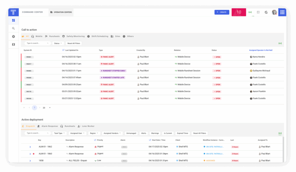Viewport: 296px width, 172px height.
Task: Select the Dispatch tab
Action: coord(29,126)
